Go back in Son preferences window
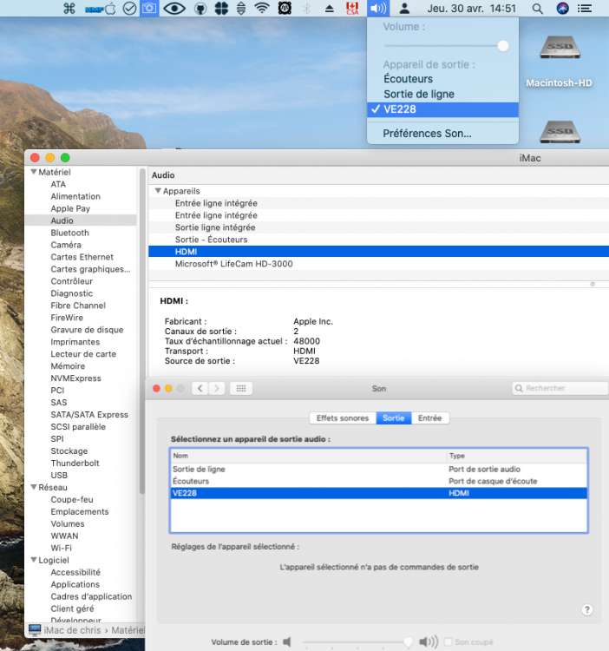 [x=200, y=389]
